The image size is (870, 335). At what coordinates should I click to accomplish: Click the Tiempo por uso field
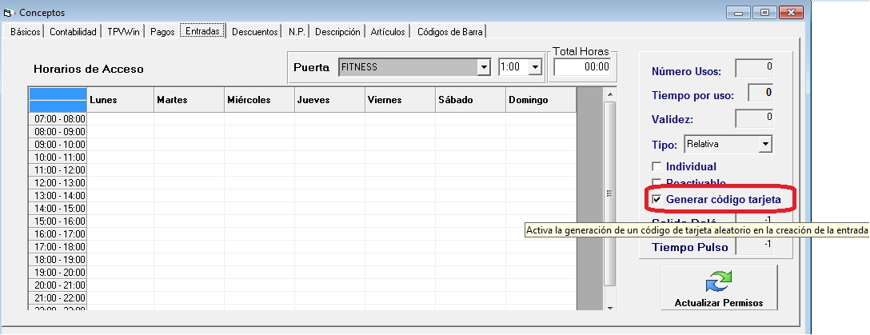point(760,93)
